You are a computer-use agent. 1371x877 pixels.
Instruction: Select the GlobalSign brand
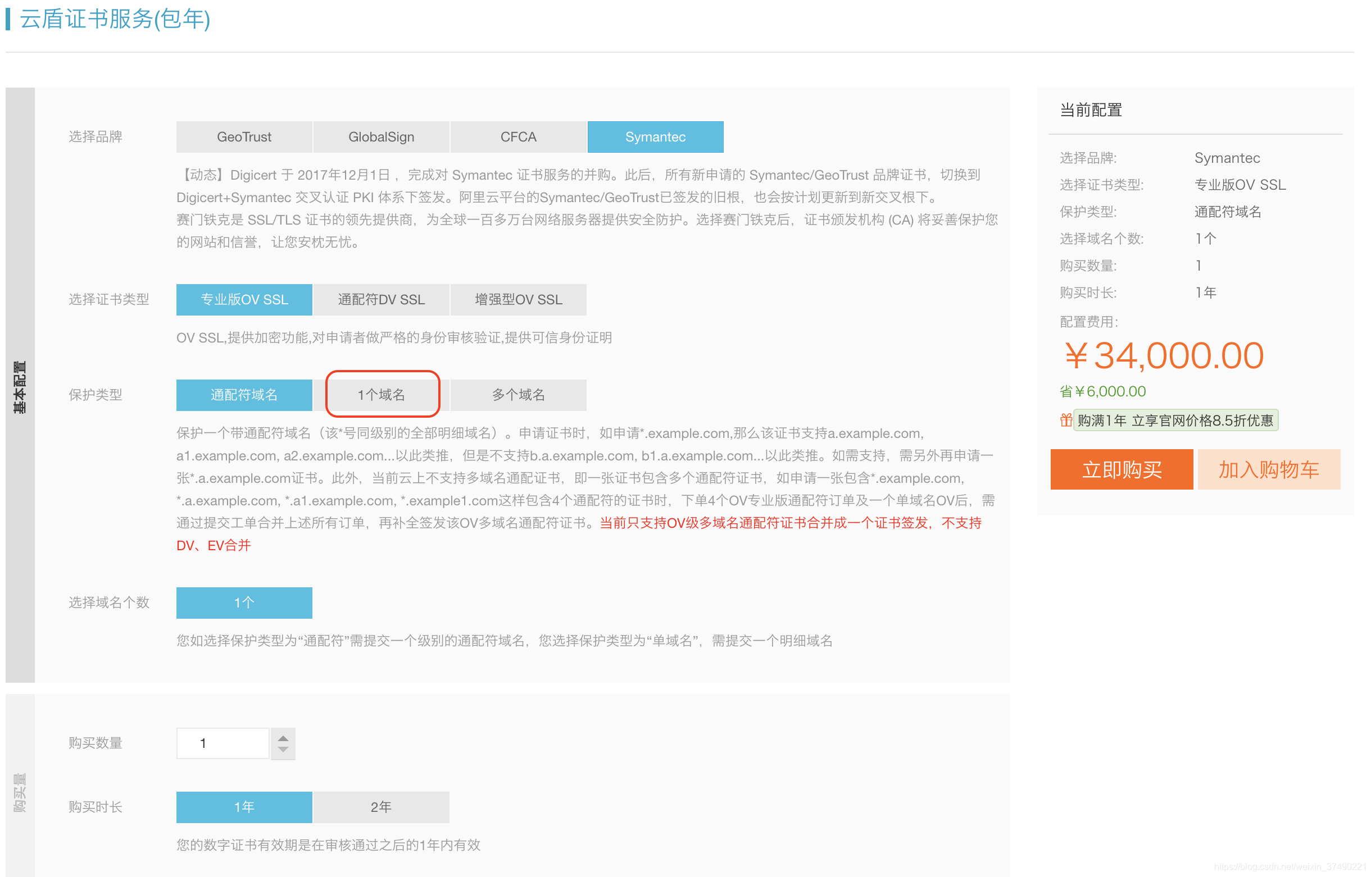click(x=381, y=136)
